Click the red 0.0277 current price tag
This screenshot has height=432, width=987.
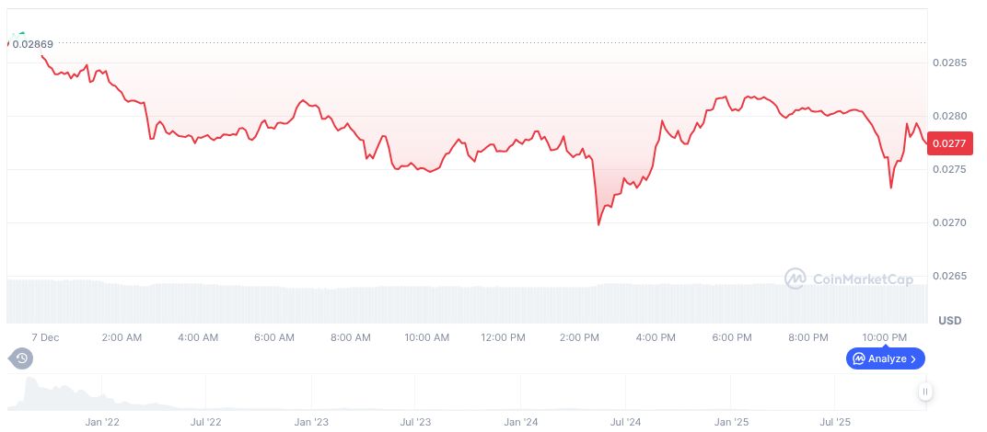[x=951, y=143]
